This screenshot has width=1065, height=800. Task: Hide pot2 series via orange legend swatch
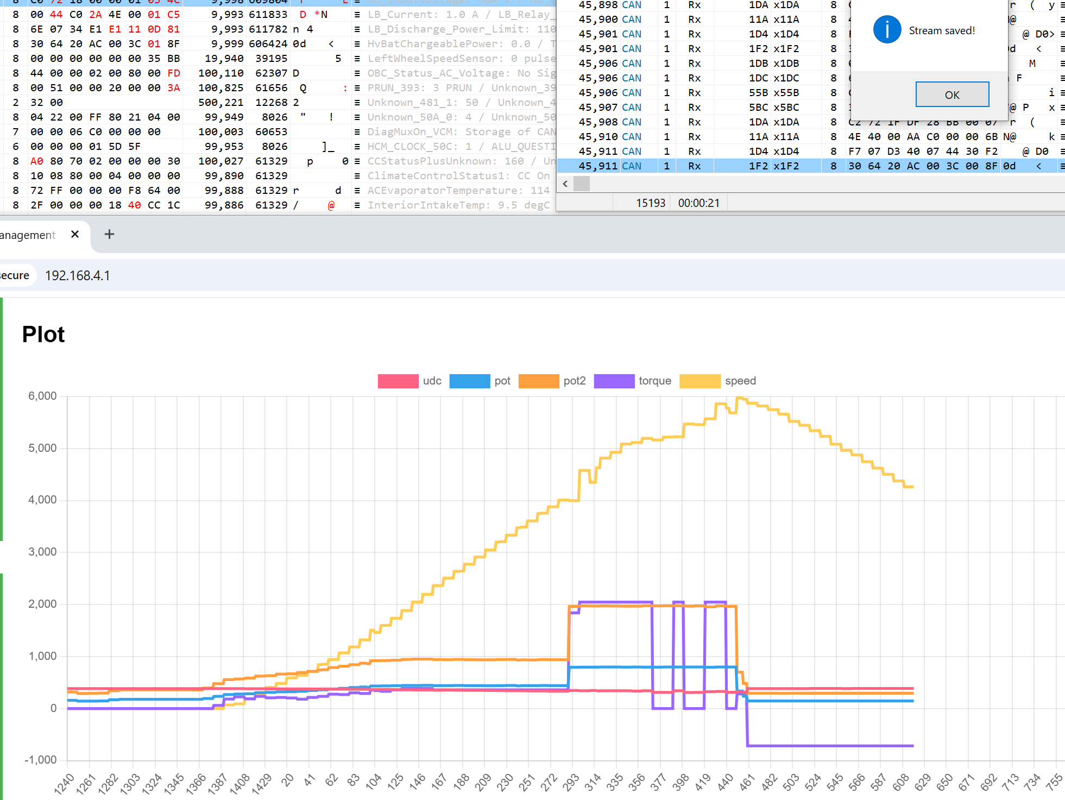click(538, 381)
